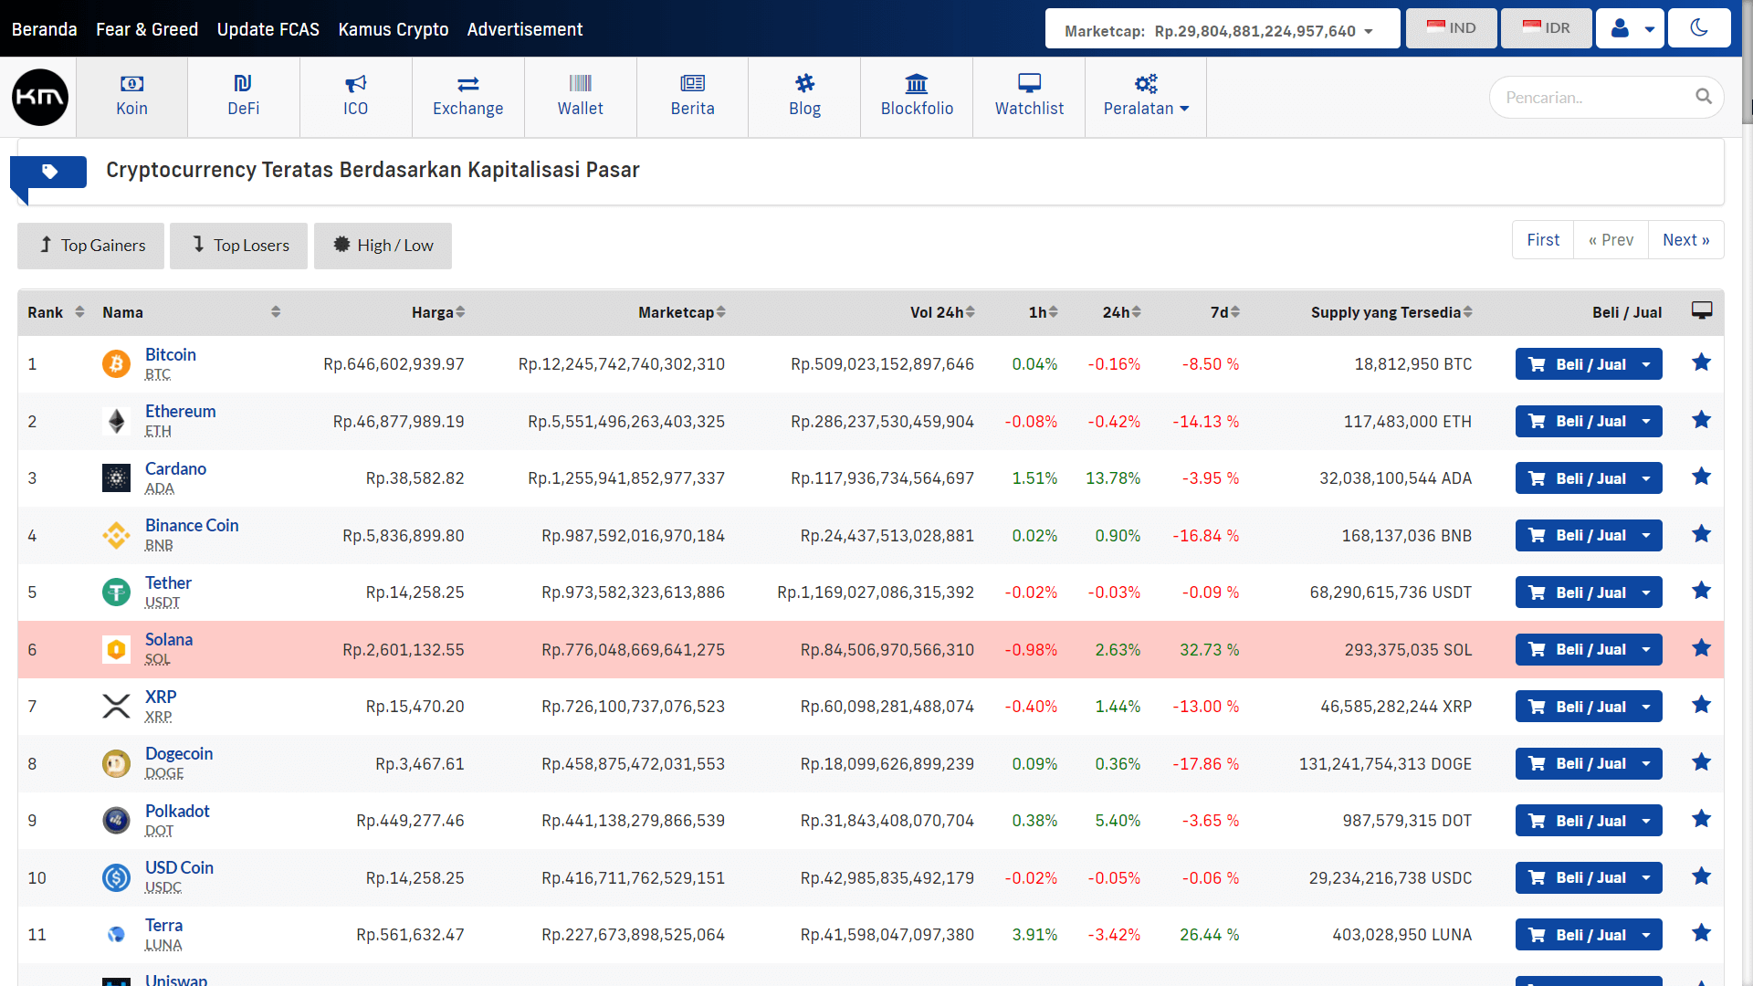
Task: Toggle Solana watchlist star
Action: 1701,648
